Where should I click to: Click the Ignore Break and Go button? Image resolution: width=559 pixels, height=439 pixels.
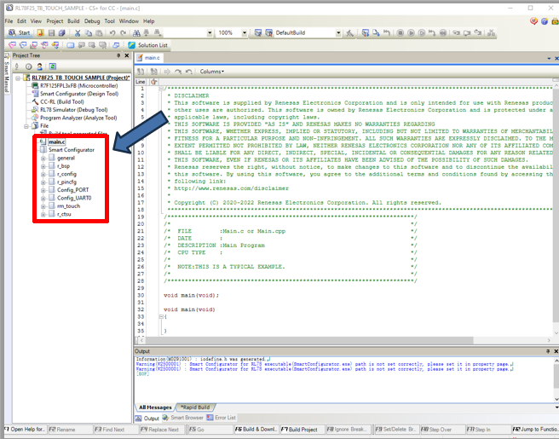(x=422, y=32)
